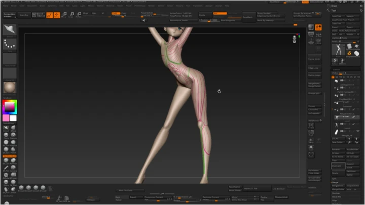The image size is (365, 205).
Task: Select the SimpleBrush tool icon
Action: point(350,53)
